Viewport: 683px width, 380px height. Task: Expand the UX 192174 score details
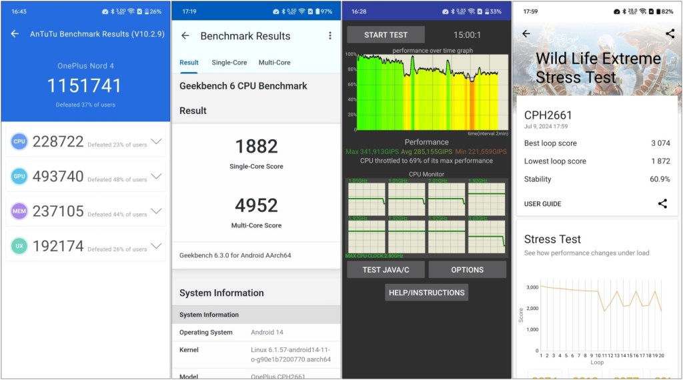pyautogui.click(x=156, y=246)
